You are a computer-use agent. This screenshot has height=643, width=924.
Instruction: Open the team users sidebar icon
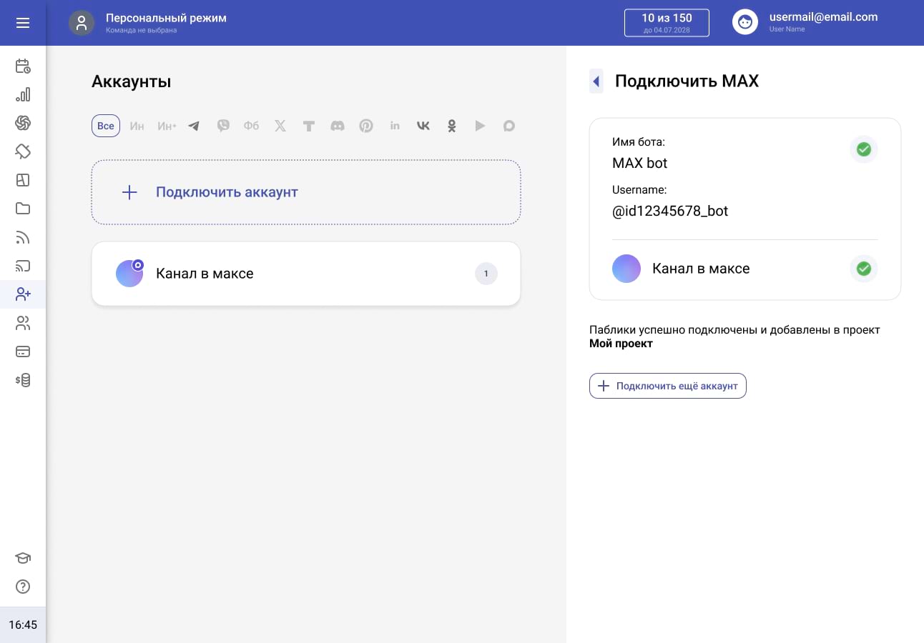tap(23, 324)
